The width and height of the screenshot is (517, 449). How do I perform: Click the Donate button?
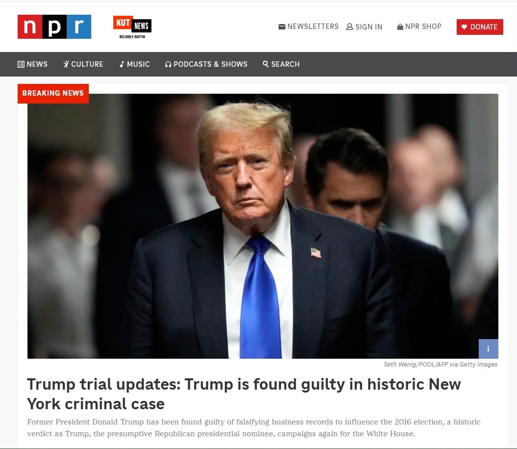[x=480, y=27]
